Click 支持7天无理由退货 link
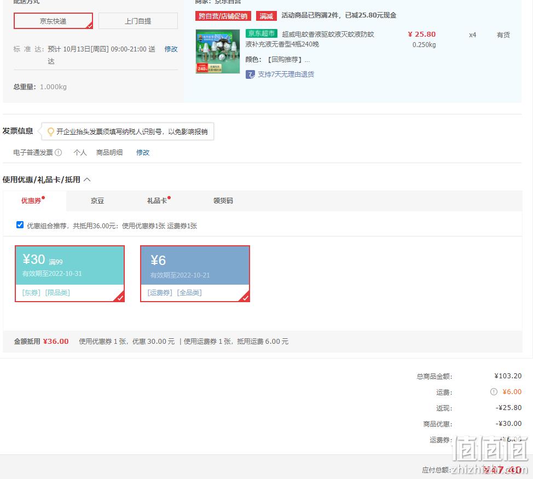The width and height of the screenshot is (533, 479). coord(286,74)
